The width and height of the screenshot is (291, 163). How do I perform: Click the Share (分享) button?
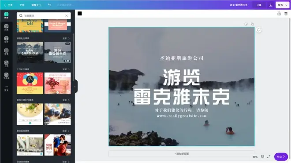click(x=259, y=5)
